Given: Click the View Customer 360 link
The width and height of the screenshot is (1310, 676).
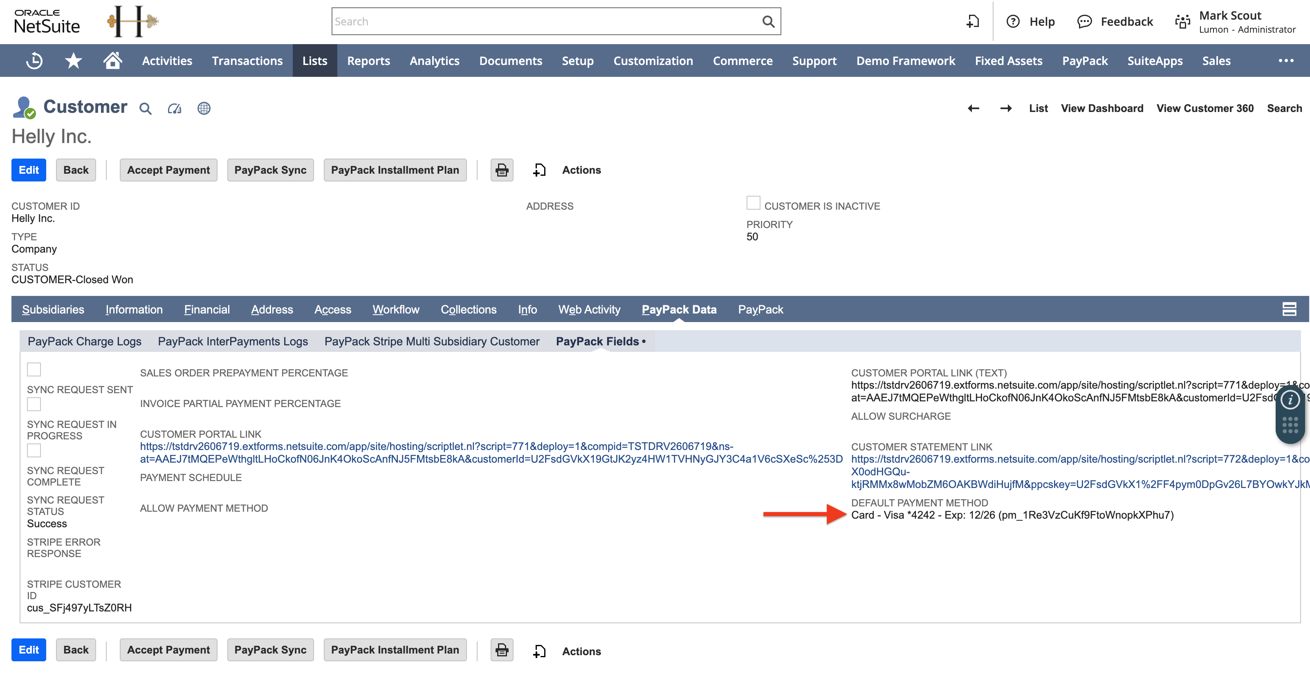Looking at the screenshot, I should coord(1205,108).
